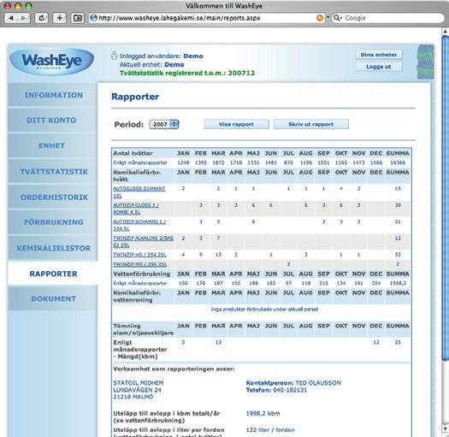Open the TWINZIP MD / 29K 25L link
Image resolution: width=449 pixels, height=437 pixels.
(139, 264)
